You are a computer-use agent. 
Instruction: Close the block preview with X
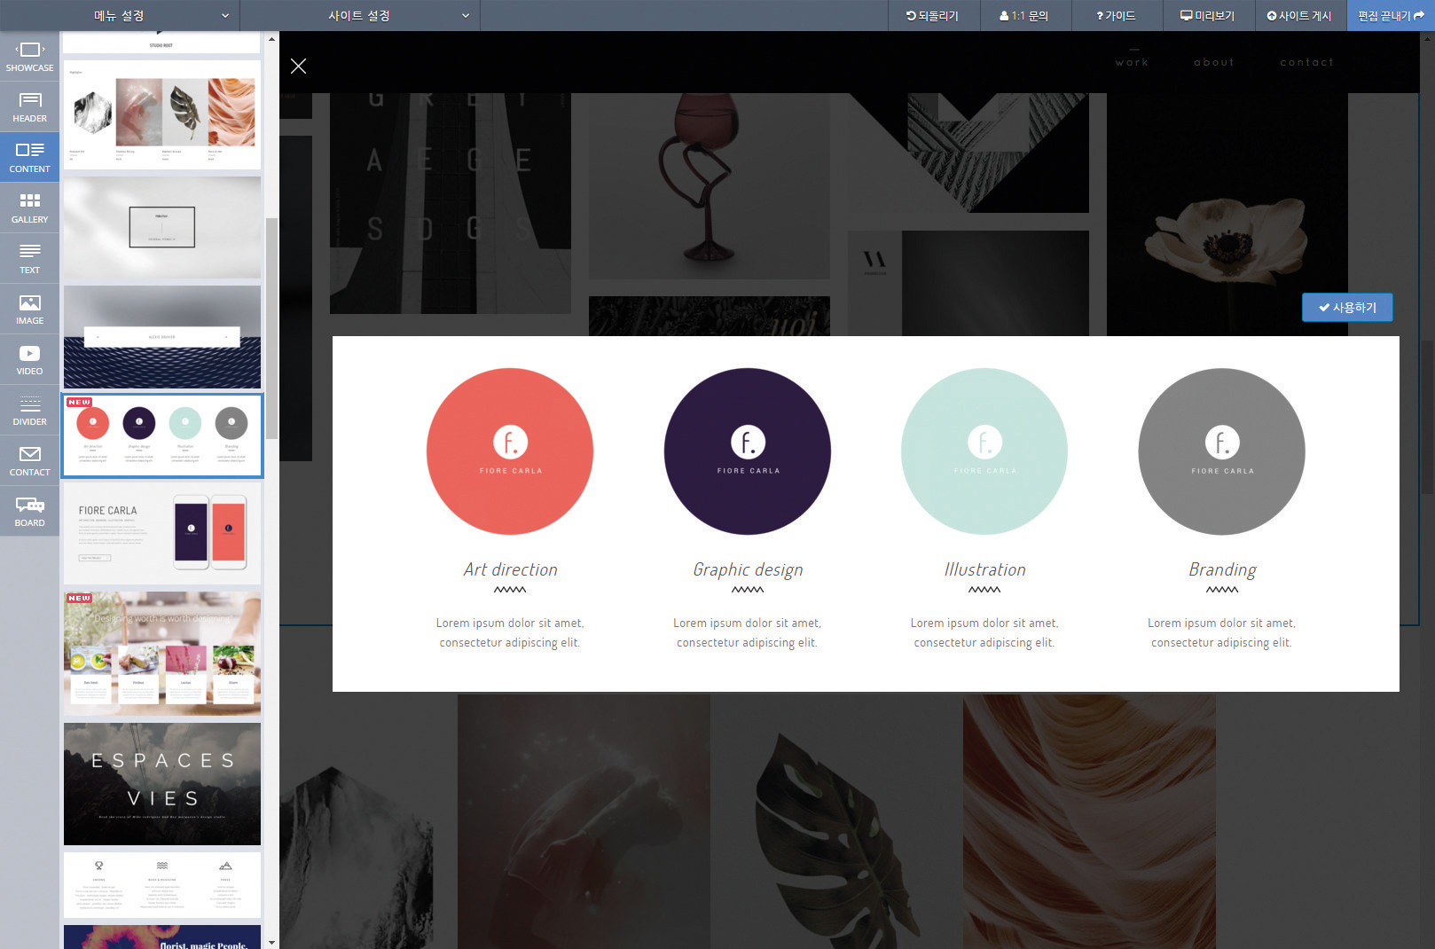coord(299,67)
